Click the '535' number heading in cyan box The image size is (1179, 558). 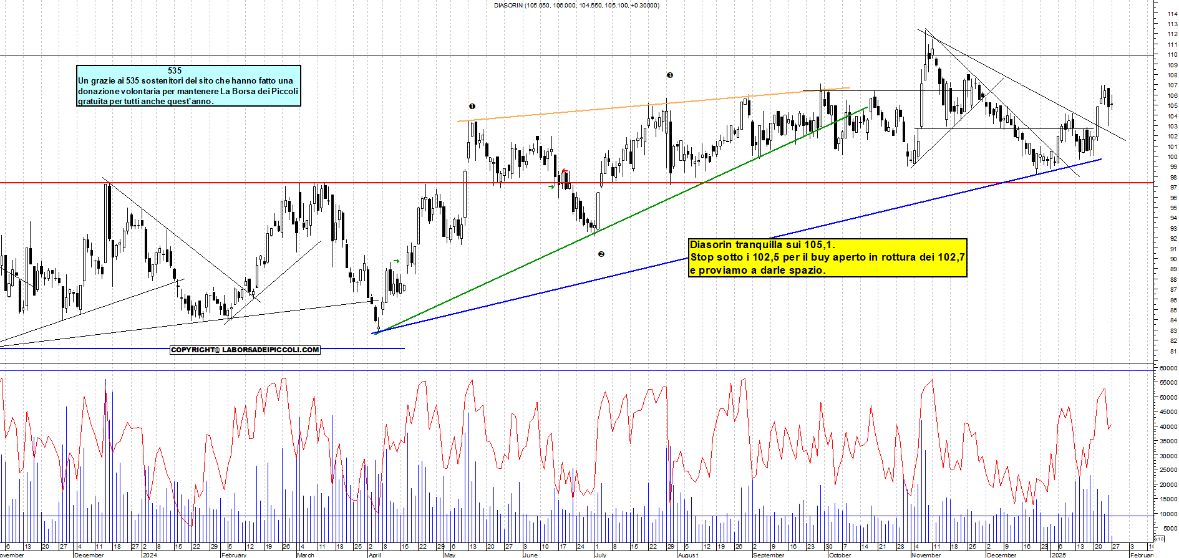pyautogui.click(x=175, y=70)
